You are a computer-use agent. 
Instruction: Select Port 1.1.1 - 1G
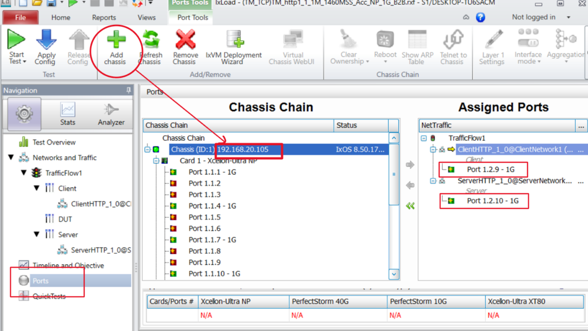212,172
